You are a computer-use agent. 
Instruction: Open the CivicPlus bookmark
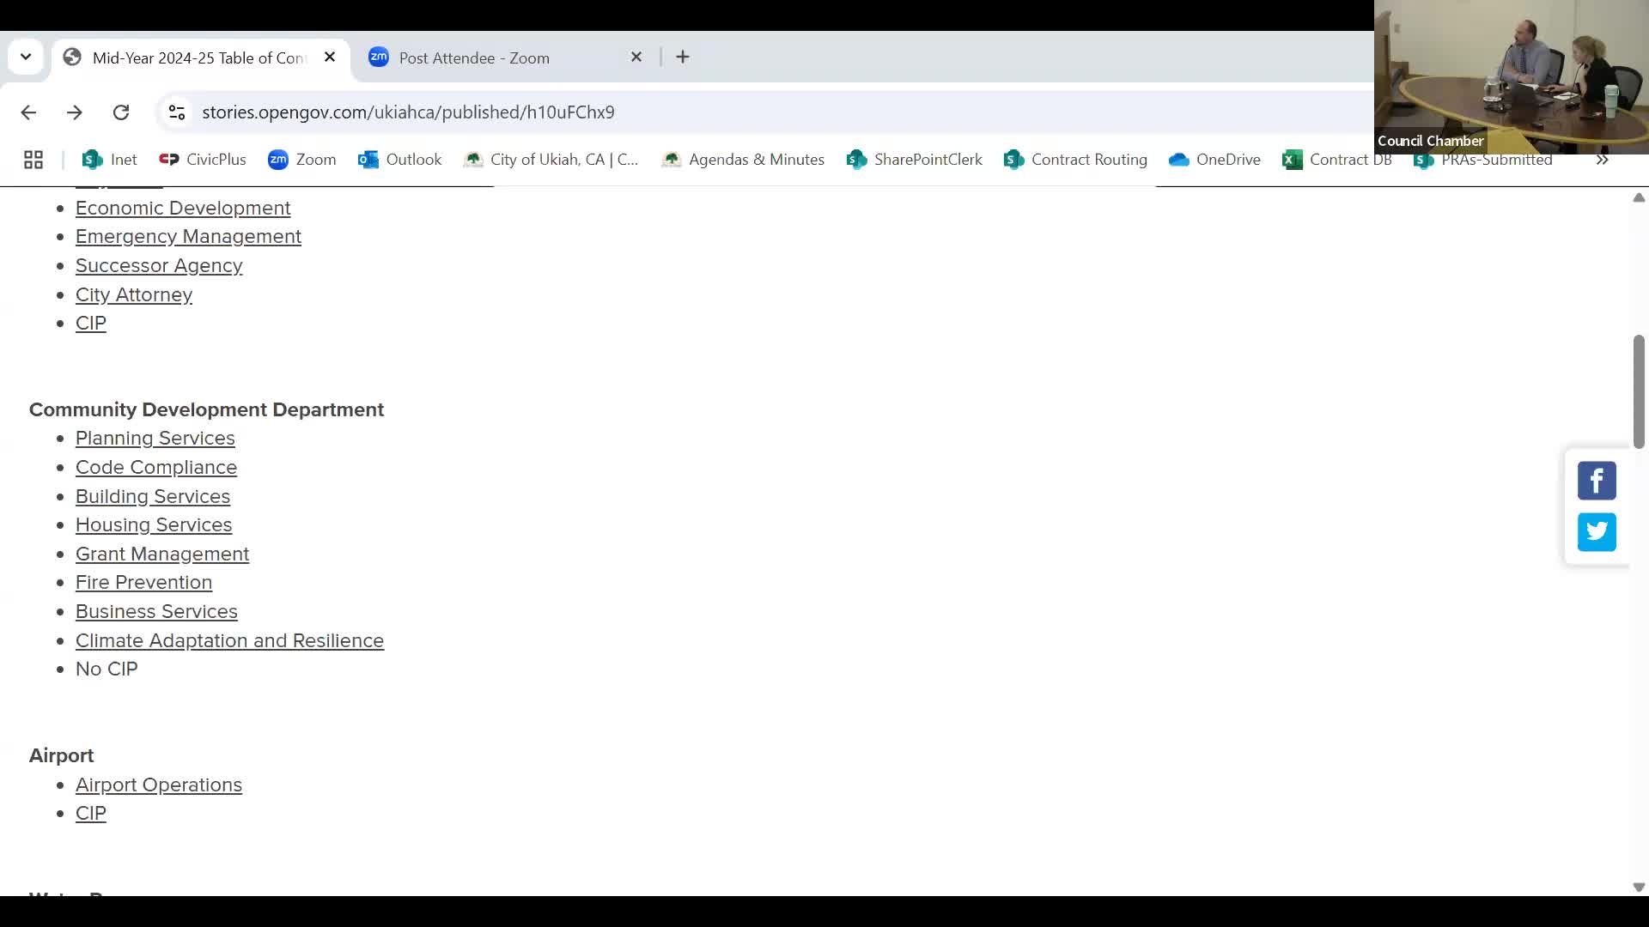click(x=203, y=160)
